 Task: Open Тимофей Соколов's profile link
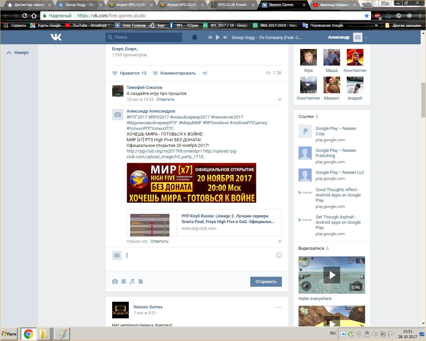144,88
